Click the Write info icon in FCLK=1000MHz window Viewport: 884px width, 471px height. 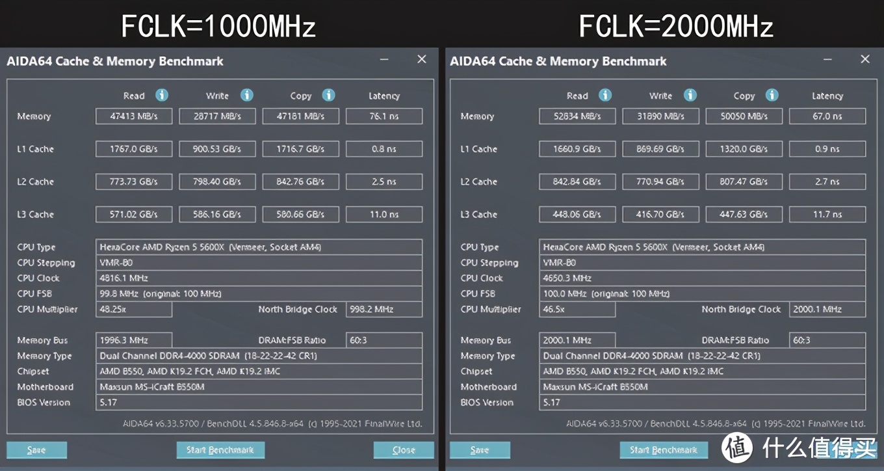coord(247,95)
